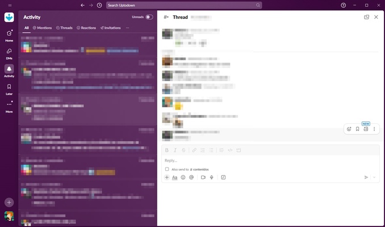The height and width of the screenshot is (227, 385).
Task: Open the user profile avatar
Action: pyautogui.click(x=9, y=216)
